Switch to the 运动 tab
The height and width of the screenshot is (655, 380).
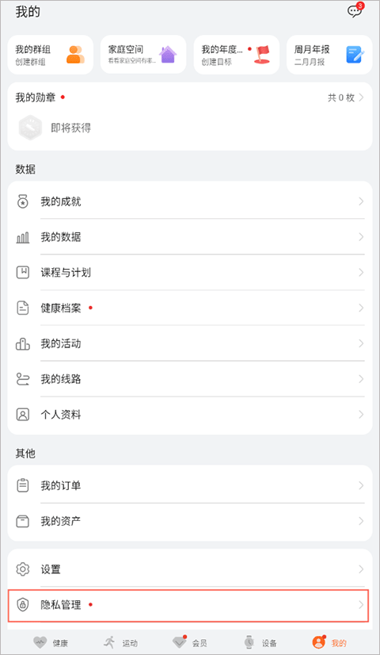coord(120,642)
